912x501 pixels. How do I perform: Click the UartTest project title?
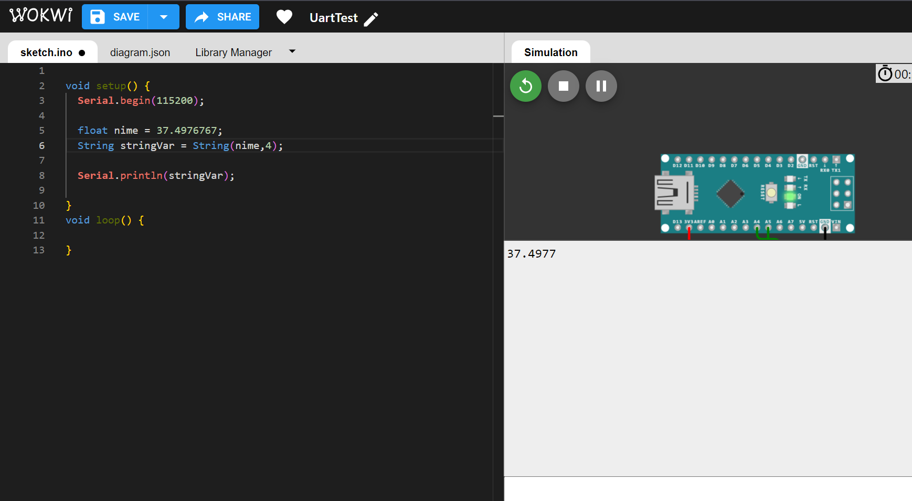(x=334, y=18)
